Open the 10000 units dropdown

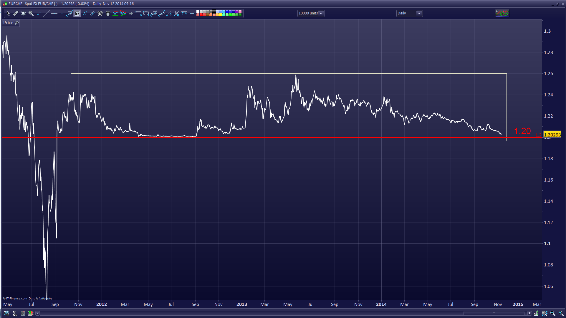pos(311,13)
